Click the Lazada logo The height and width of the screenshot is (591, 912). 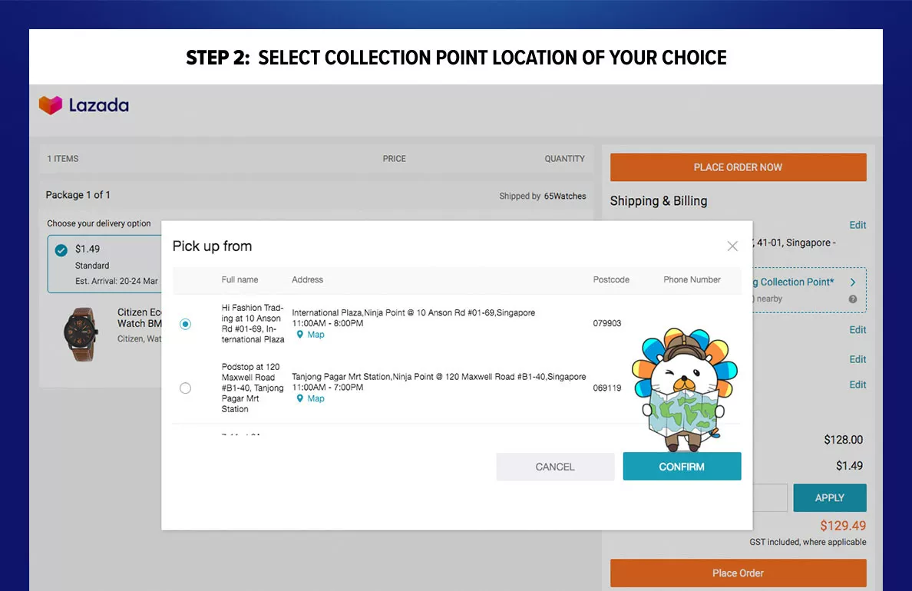click(84, 104)
